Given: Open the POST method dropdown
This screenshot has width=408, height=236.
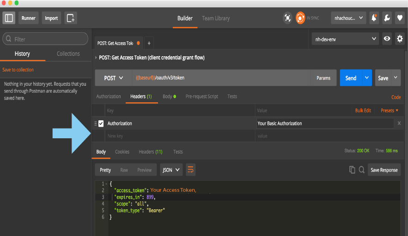Looking at the screenshot, I should [x=113, y=78].
